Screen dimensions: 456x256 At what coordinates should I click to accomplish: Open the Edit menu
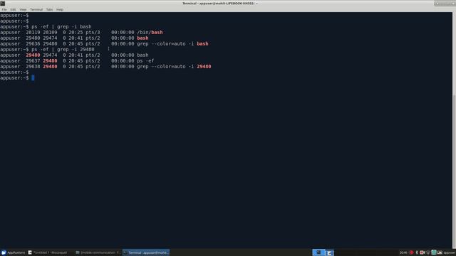pyautogui.click(x=13, y=9)
